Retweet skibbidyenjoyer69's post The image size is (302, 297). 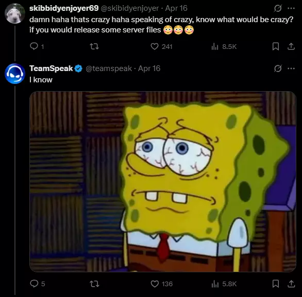(x=94, y=46)
